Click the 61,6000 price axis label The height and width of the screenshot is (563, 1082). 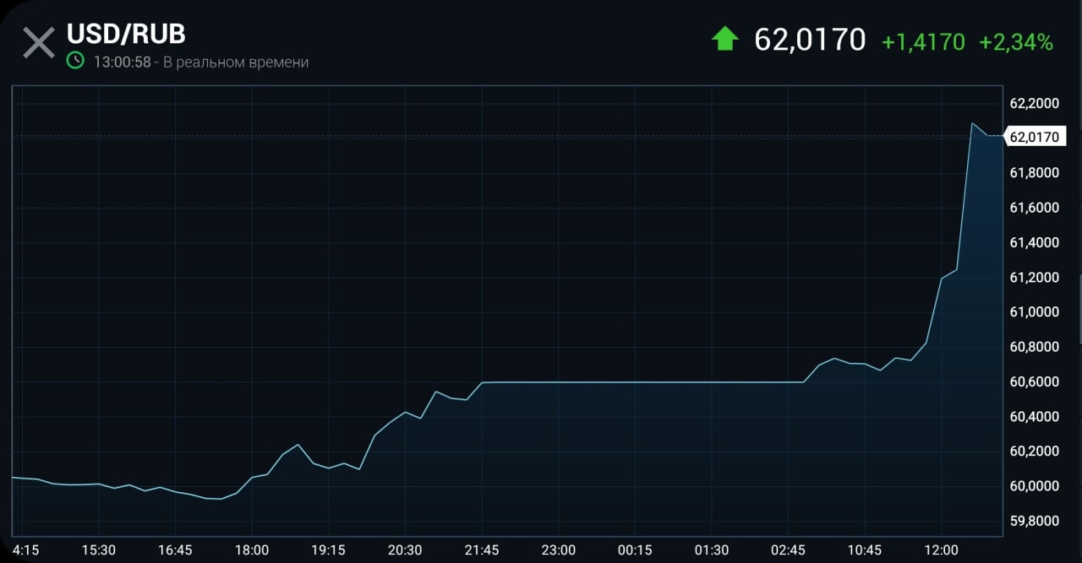1034,208
